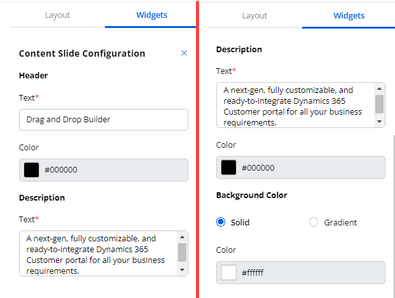
Task: Click the Background #ffffff color field
Action: 308,273
